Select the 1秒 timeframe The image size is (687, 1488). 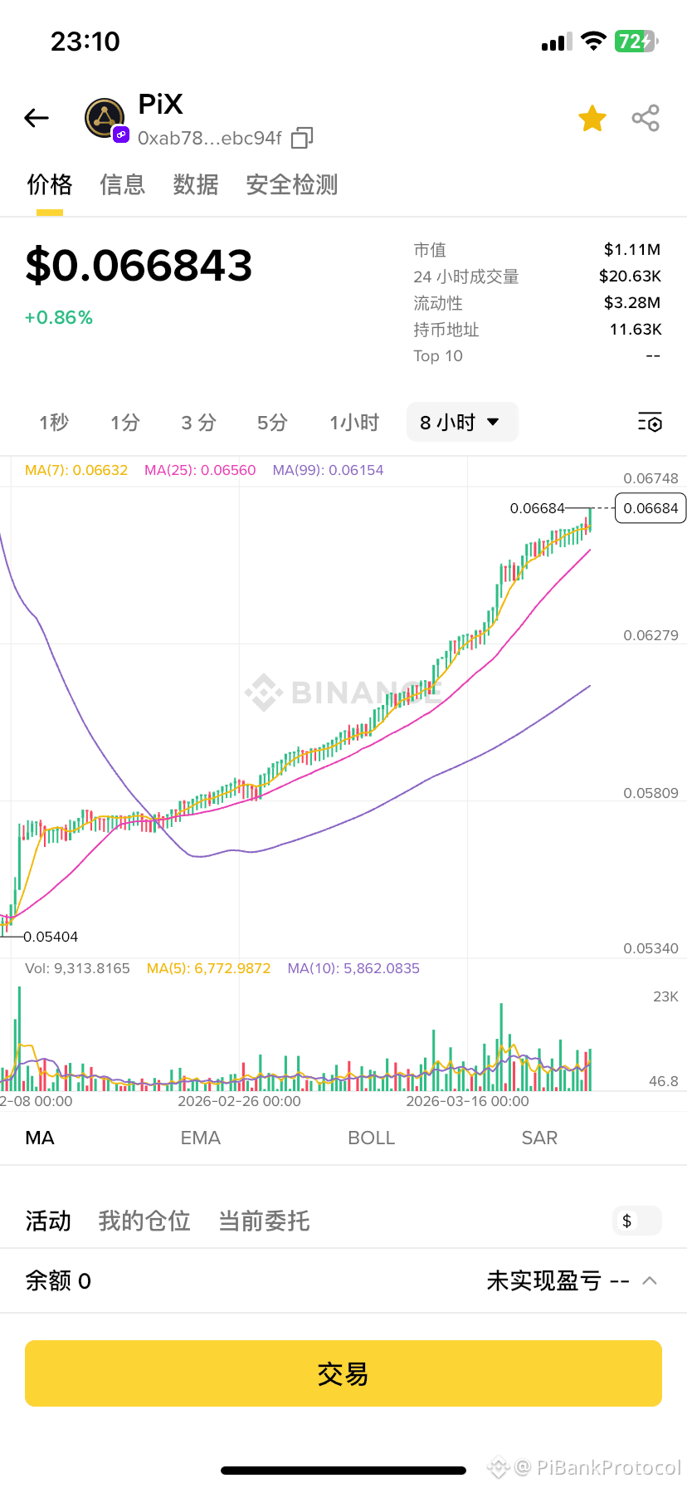click(x=54, y=423)
